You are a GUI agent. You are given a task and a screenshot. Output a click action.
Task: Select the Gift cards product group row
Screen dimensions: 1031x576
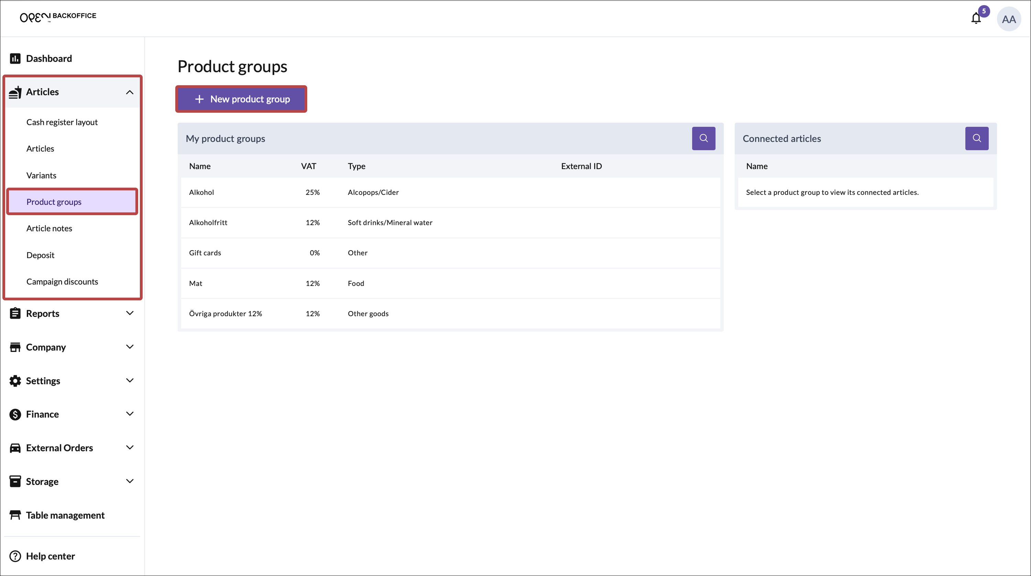click(x=450, y=253)
